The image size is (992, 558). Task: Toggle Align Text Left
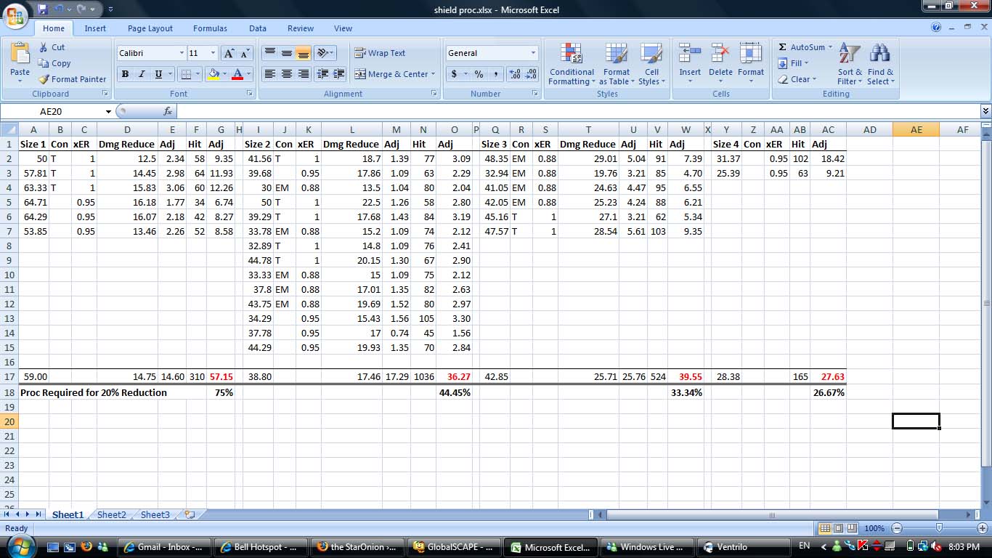[x=269, y=74]
